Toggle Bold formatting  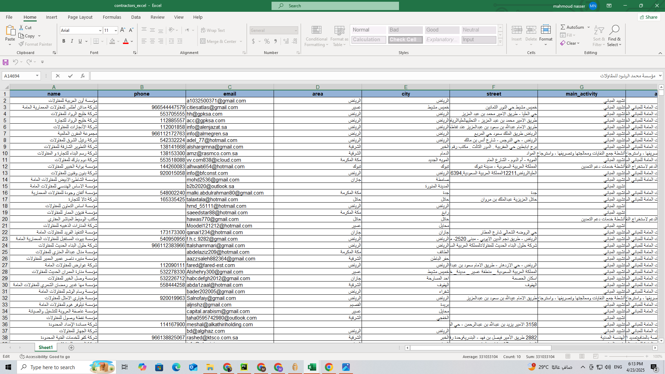(64, 41)
